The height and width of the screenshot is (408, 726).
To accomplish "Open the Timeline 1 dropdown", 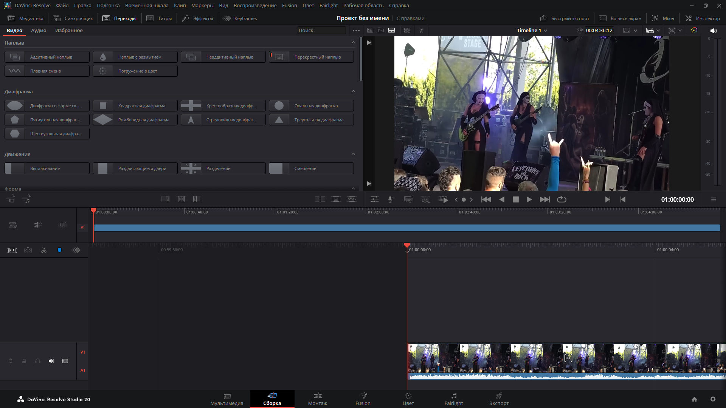I will click(532, 30).
